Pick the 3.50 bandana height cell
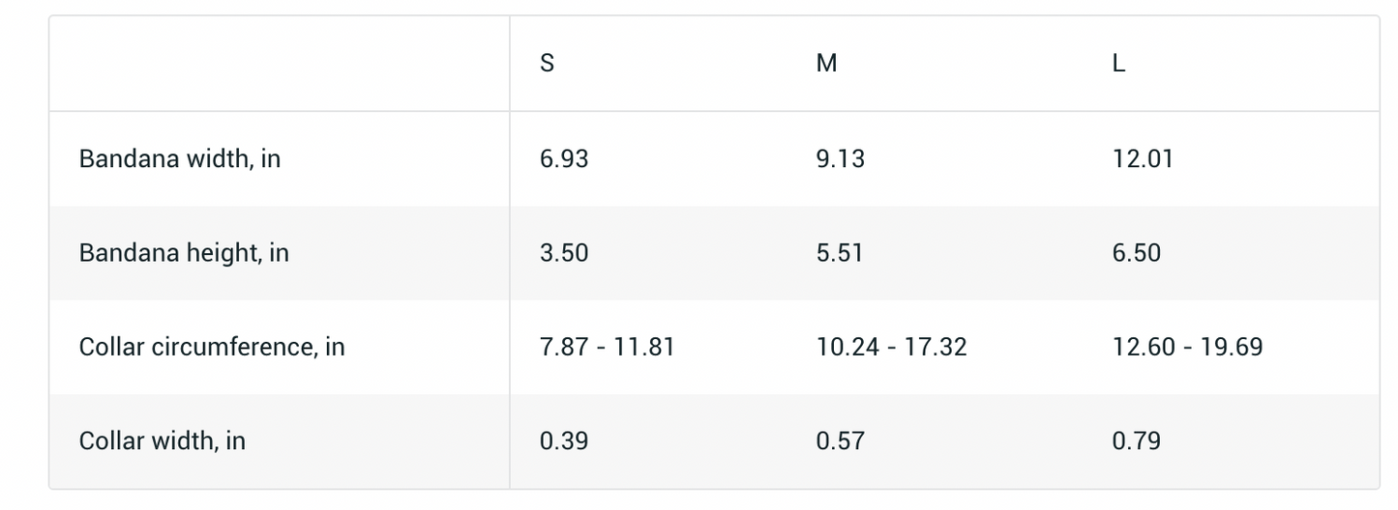 click(x=564, y=253)
